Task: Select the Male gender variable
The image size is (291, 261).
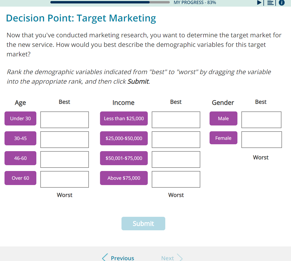Action: [x=223, y=118]
